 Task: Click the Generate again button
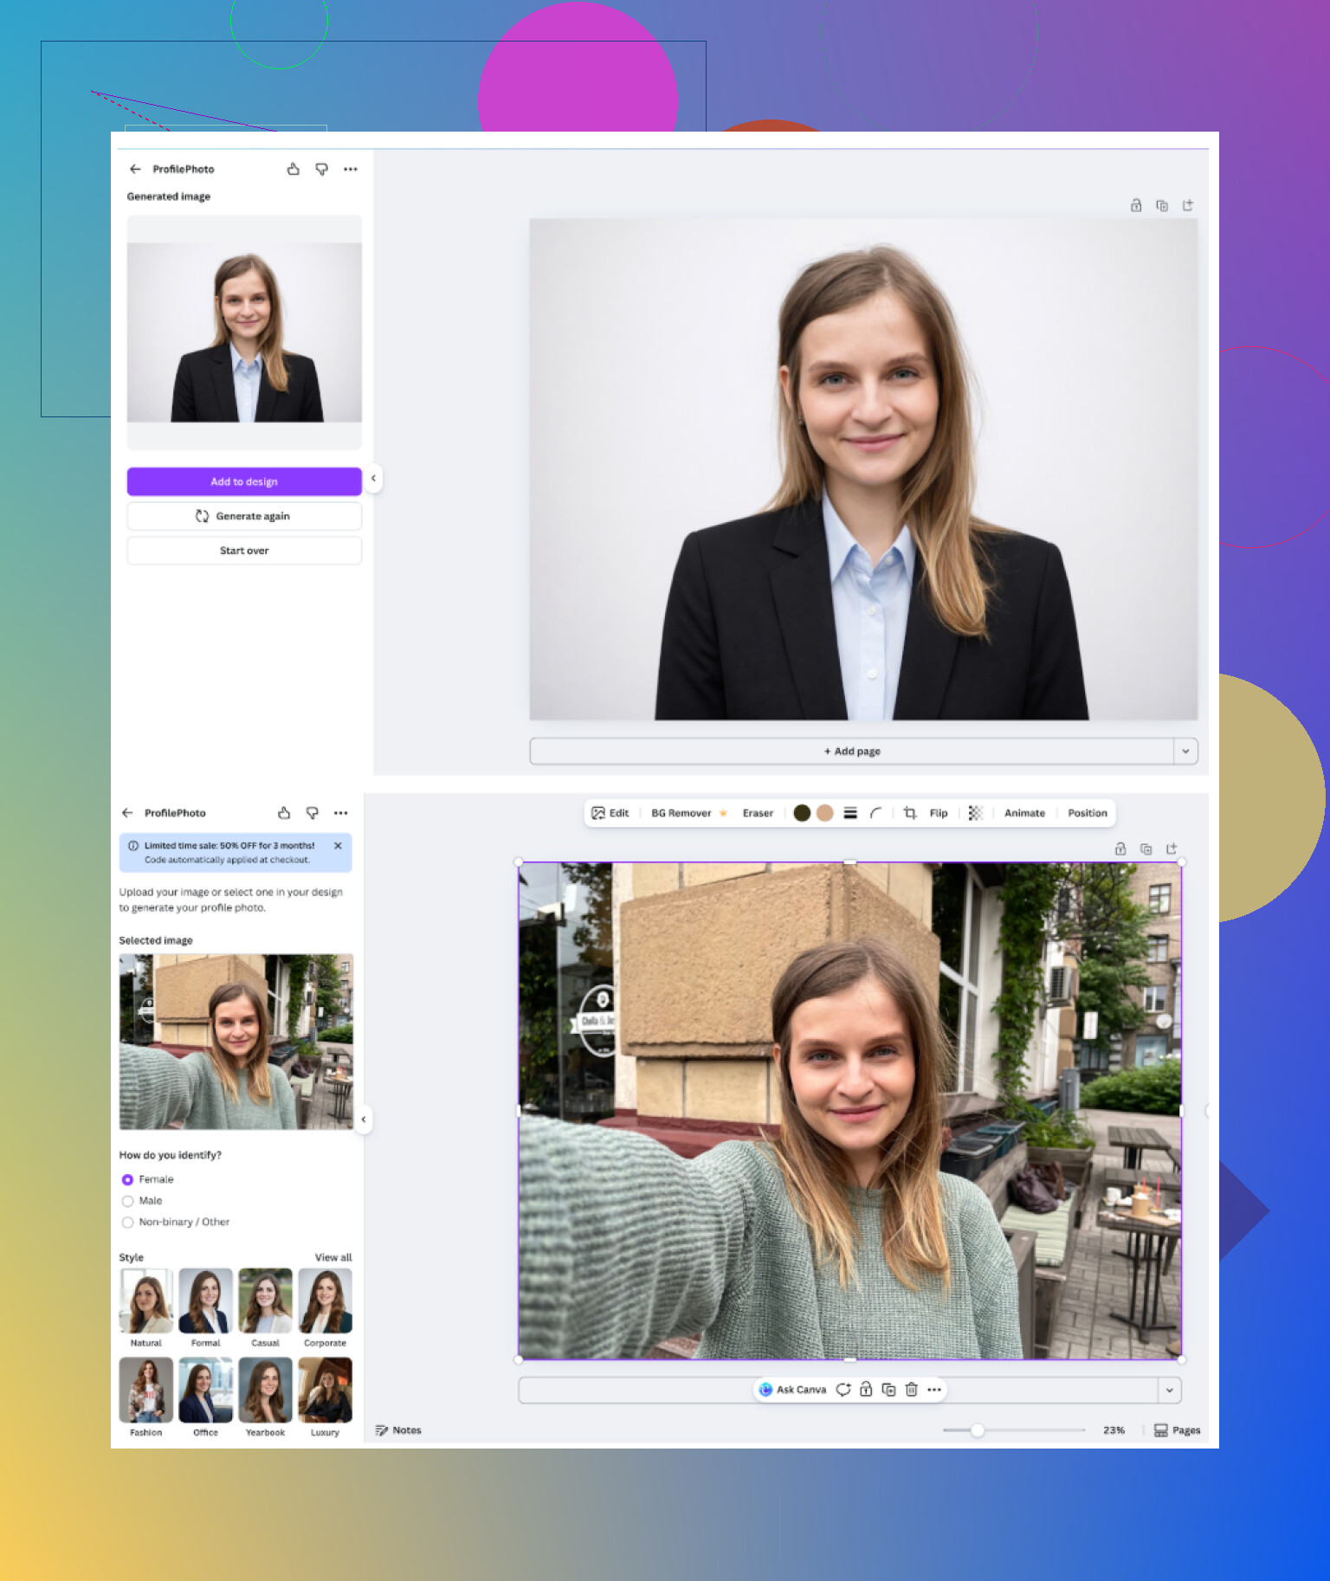pyautogui.click(x=244, y=516)
